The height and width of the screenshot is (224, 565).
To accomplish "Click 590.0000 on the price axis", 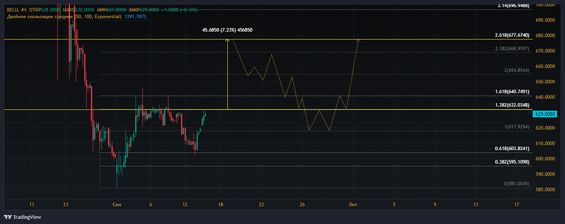I will [545, 174].
